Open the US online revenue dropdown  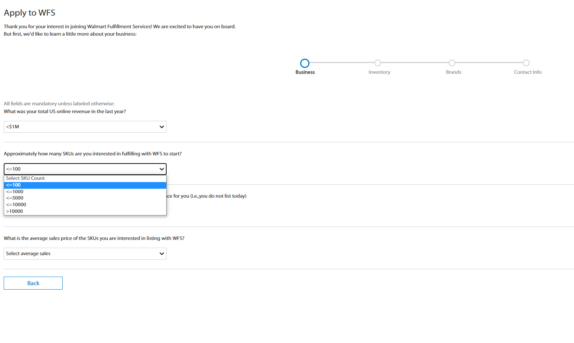click(85, 127)
